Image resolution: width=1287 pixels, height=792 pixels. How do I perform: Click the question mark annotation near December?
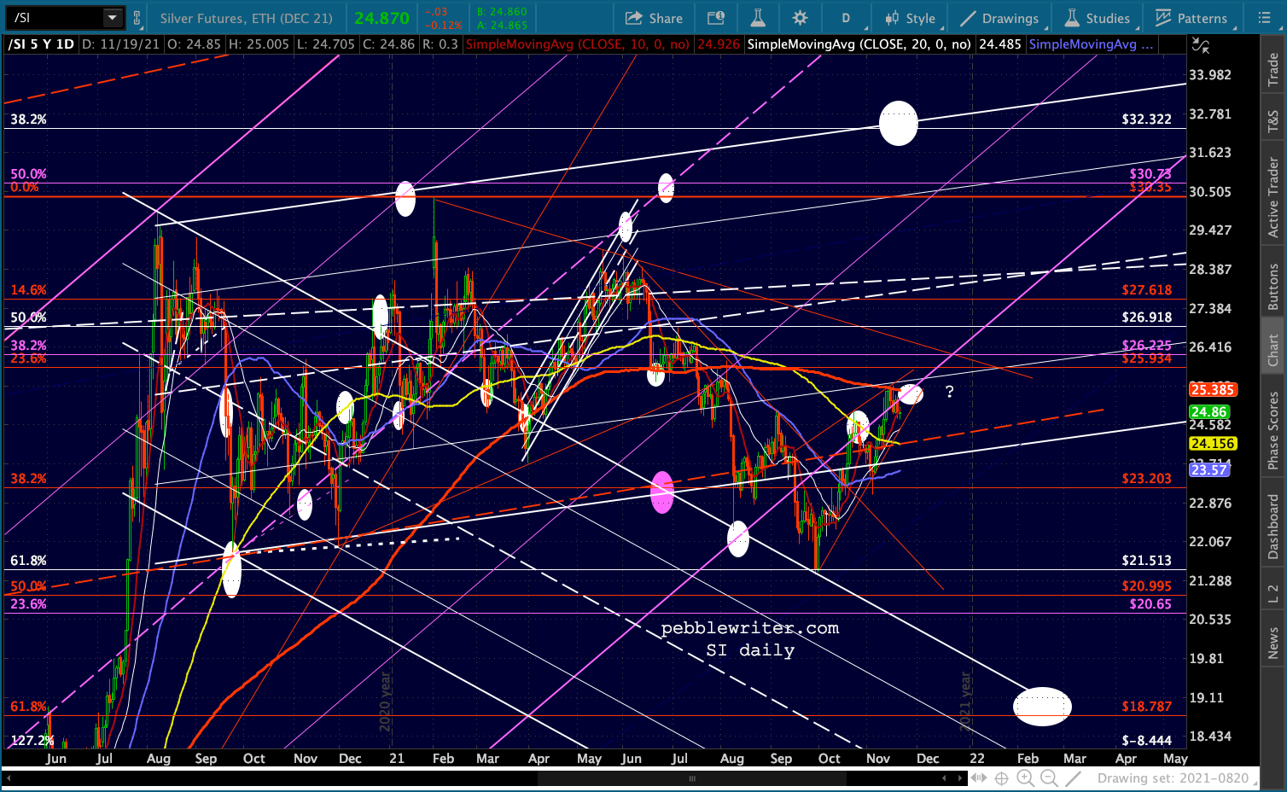coord(949,392)
